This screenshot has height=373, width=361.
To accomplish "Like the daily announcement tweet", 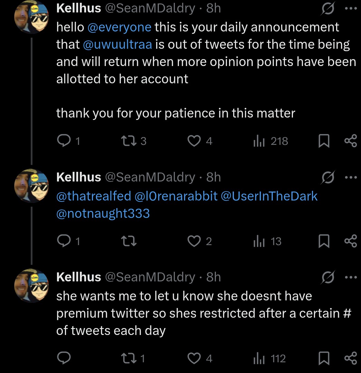I will click(194, 141).
